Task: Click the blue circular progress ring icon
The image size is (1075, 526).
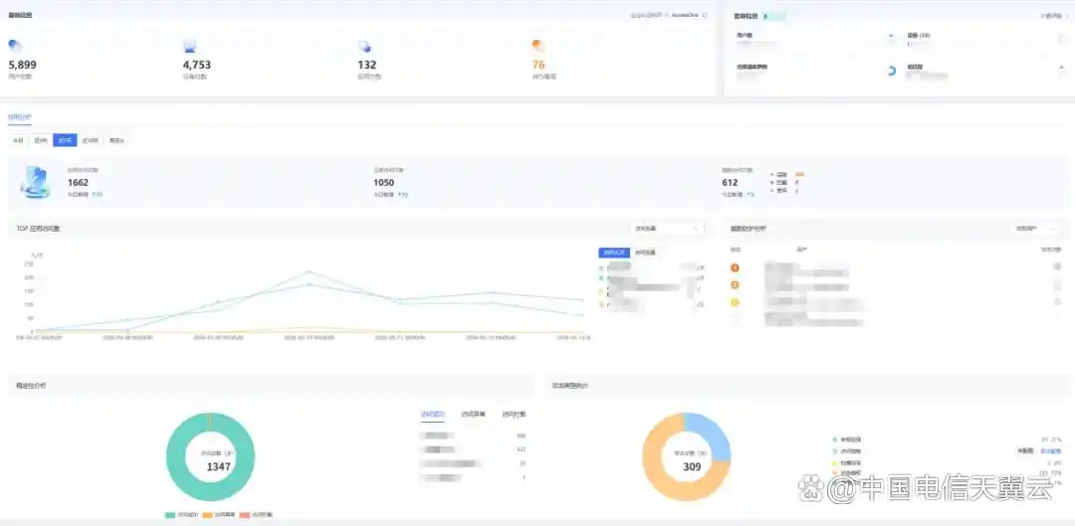Action: coord(891,71)
